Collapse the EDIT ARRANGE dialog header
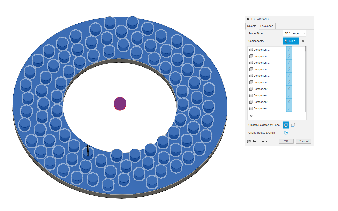The image size is (338, 211). tap(248, 19)
